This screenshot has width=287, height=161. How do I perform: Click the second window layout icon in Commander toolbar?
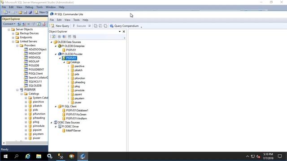tap(100, 26)
